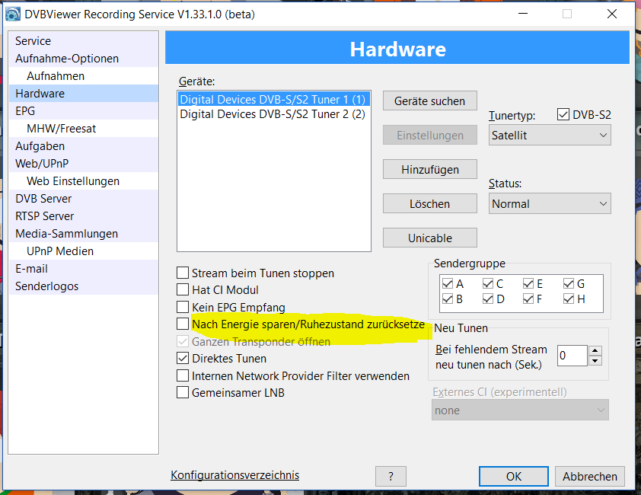Click the DVBViewer app icon in title bar
Screen dimensions: 641x495
[x=13, y=14]
